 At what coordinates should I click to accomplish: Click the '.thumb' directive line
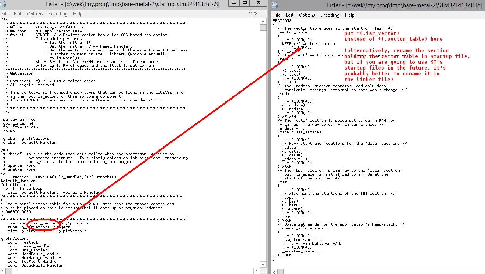click(8, 131)
